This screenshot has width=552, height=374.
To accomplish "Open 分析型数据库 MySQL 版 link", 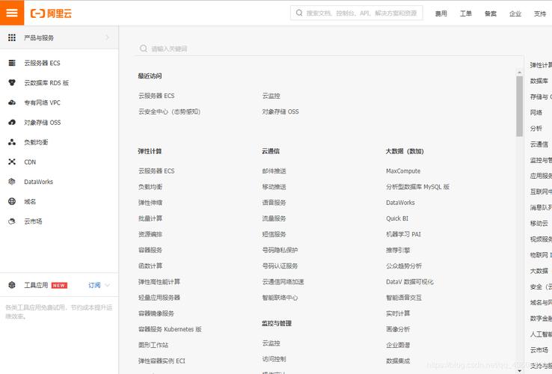I will coord(418,187).
